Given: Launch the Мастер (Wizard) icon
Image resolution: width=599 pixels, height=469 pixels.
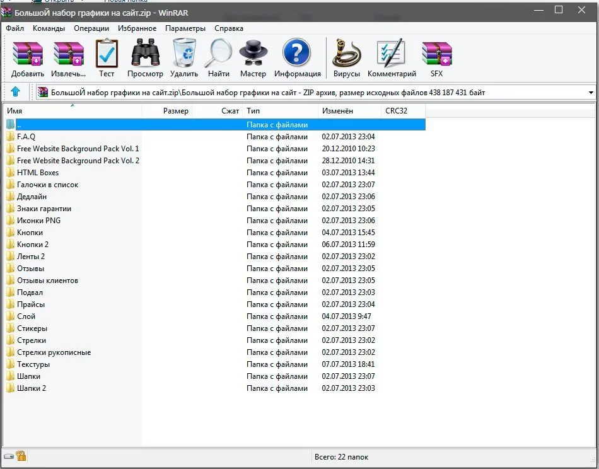Looking at the screenshot, I should [x=253, y=54].
